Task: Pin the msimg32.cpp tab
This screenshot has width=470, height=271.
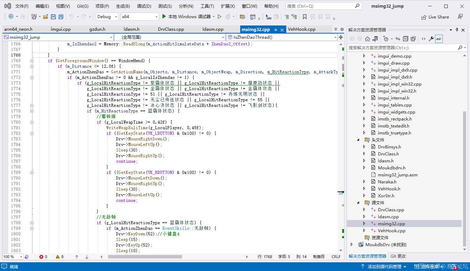Action: click(275, 30)
